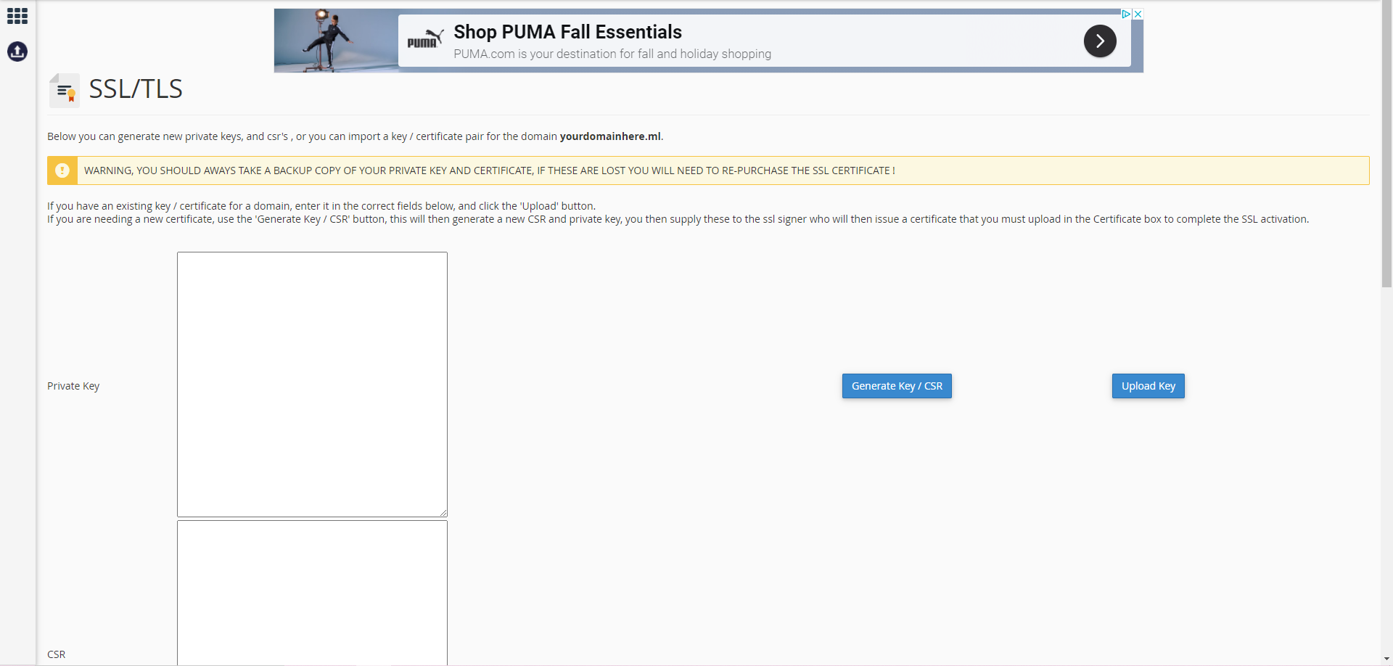Image resolution: width=1393 pixels, height=666 pixels.
Task: Click inside the Private Key text area
Action: click(312, 385)
